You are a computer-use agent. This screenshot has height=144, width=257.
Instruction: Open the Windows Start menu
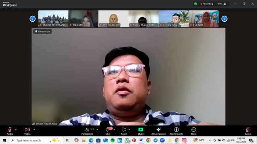point(4,140)
